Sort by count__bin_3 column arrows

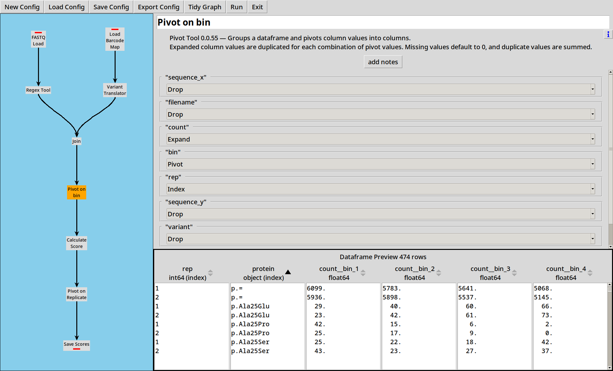click(x=514, y=273)
